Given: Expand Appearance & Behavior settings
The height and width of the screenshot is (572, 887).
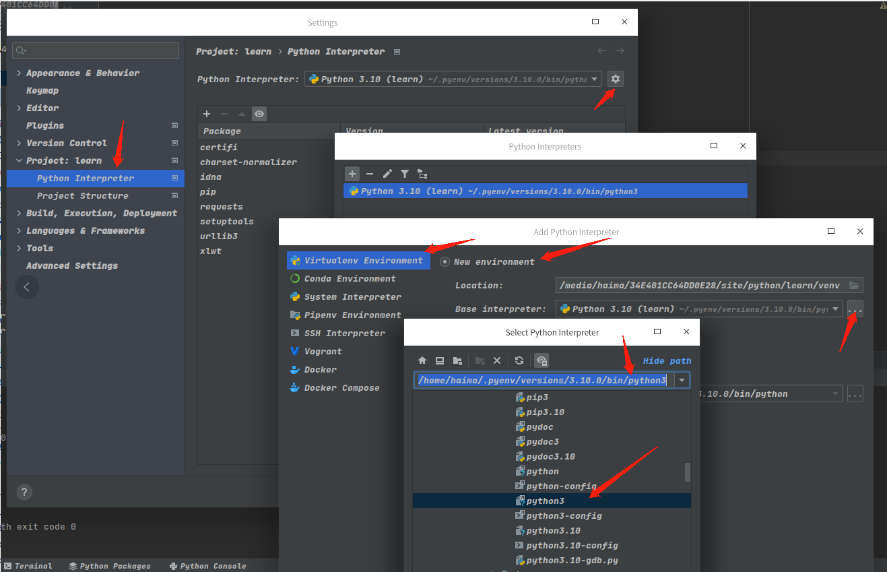Looking at the screenshot, I should point(19,73).
